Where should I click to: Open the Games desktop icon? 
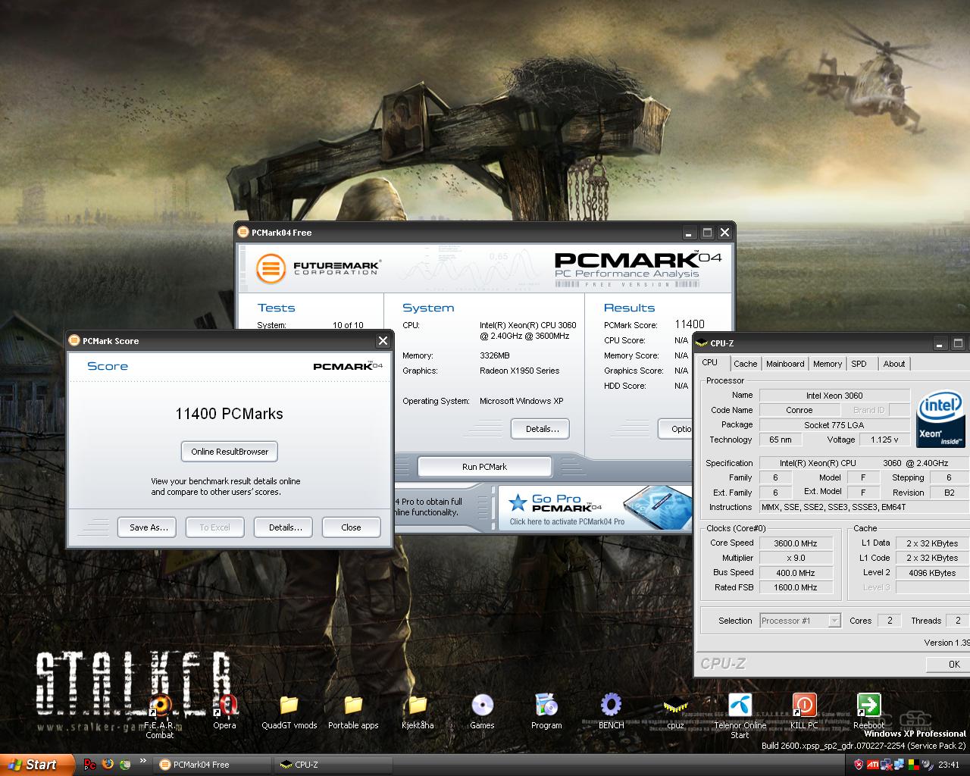(482, 711)
